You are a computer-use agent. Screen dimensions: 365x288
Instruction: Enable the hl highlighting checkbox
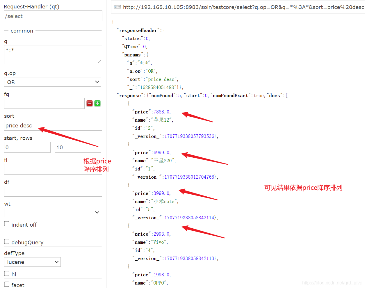coord(7,274)
